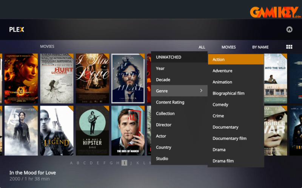This screenshot has width=302, height=188.
Task: Choose Director filter
Action: coord(179,125)
